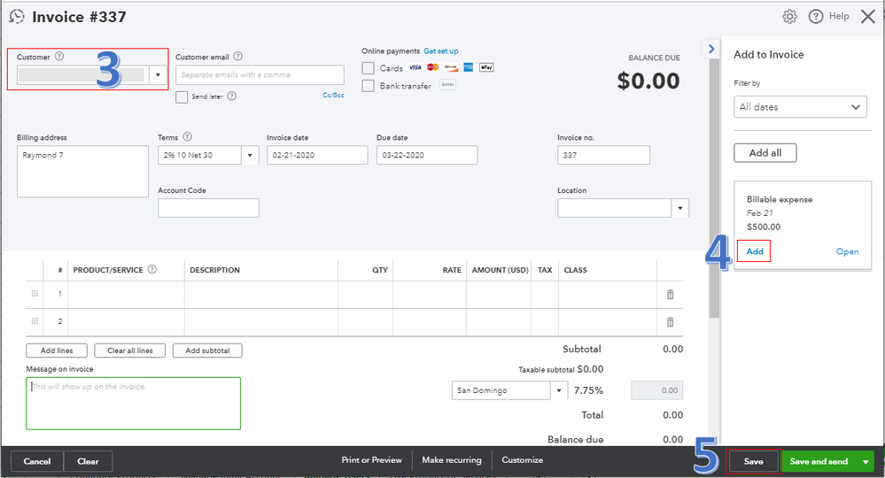Click help icon next to PRODUCT/SERVICE header
The image size is (885, 478).
pyautogui.click(x=151, y=269)
